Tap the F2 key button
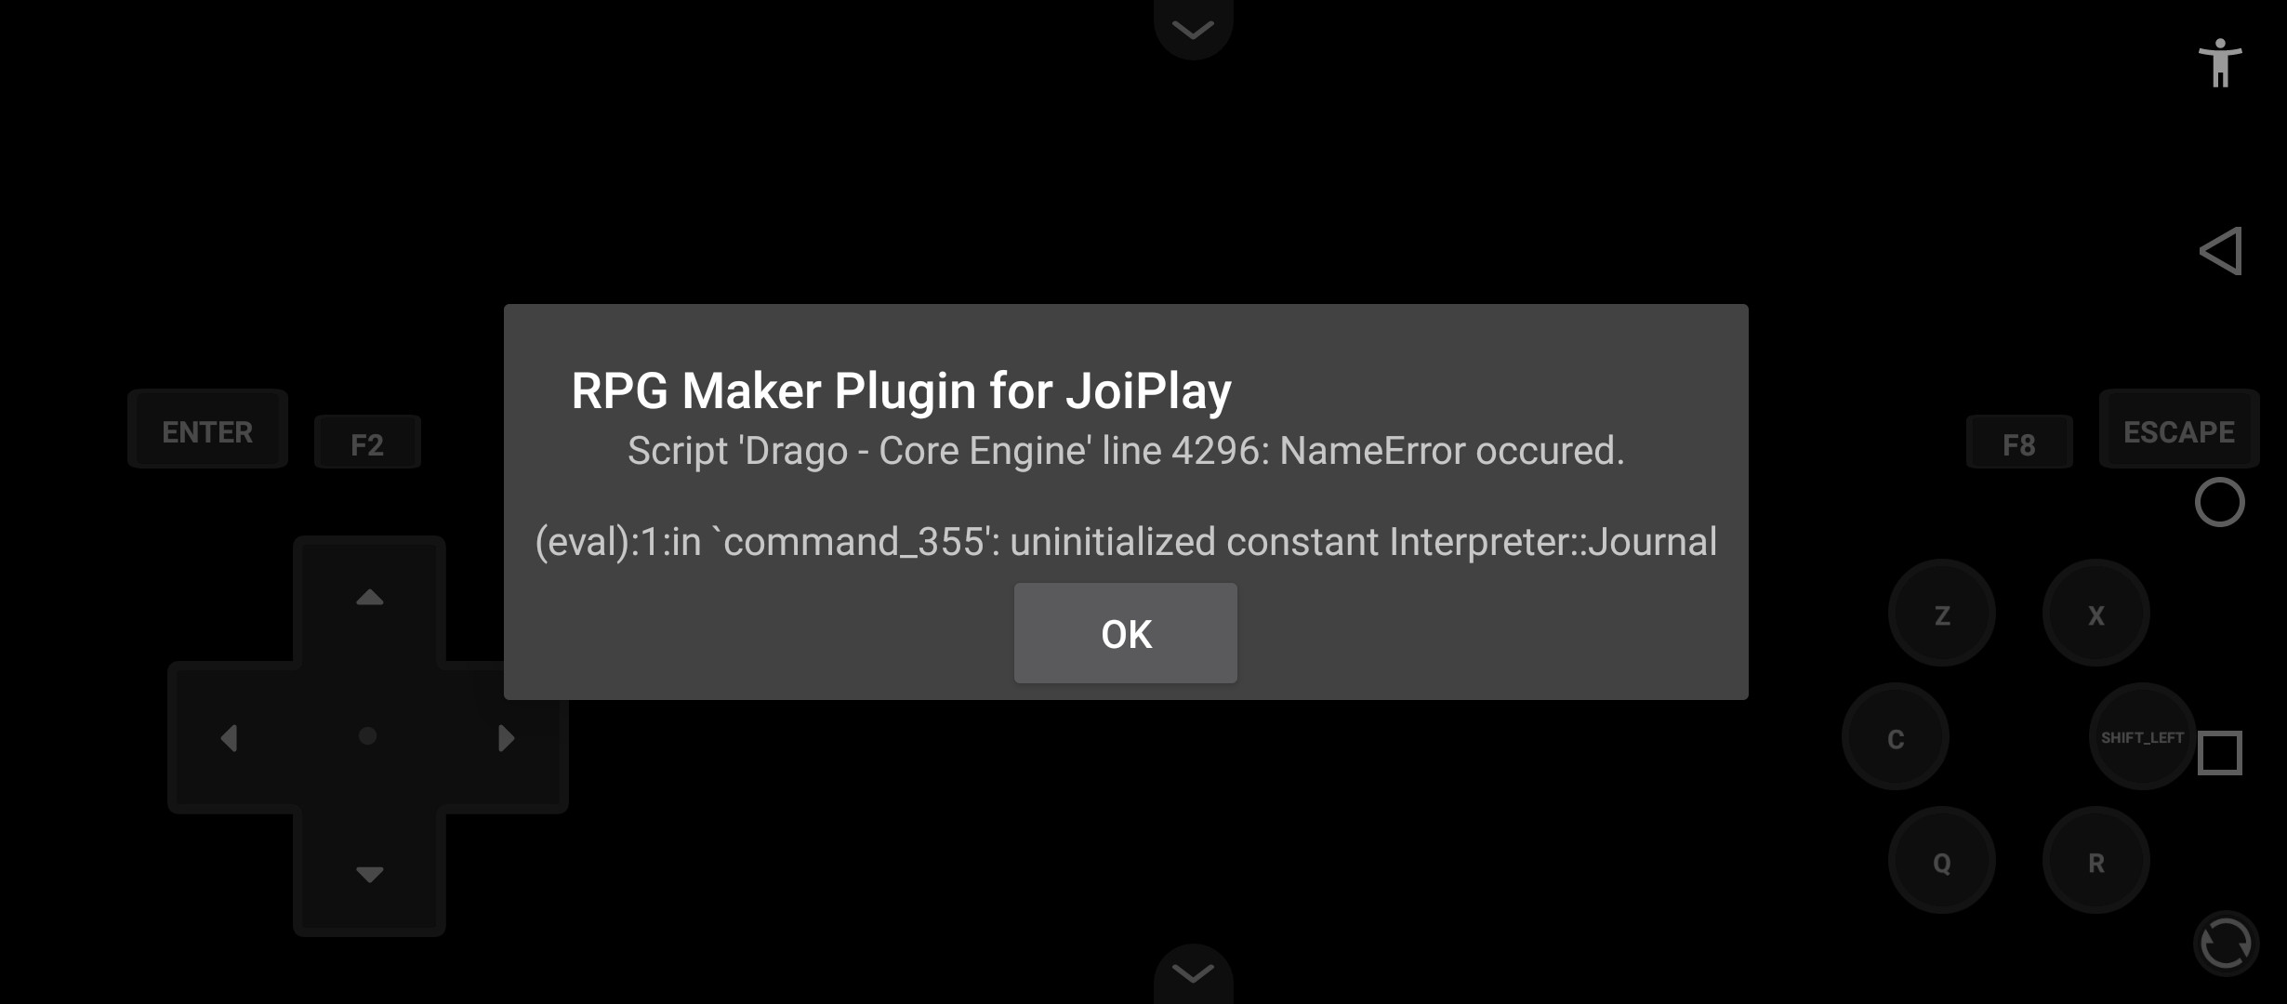This screenshot has width=2287, height=1004. pos(367,443)
